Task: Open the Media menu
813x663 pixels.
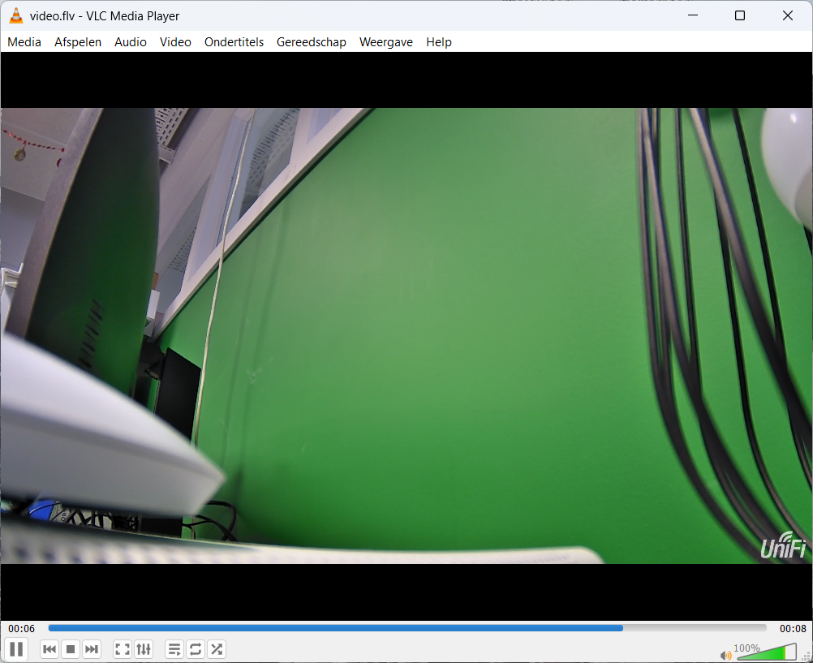Action: click(x=24, y=42)
